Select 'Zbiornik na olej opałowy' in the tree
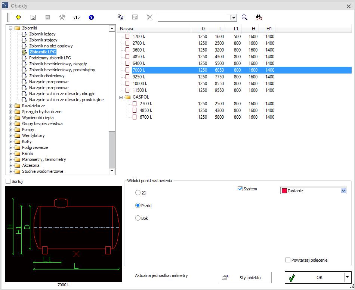The width and height of the screenshot is (355, 290). tap(51, 46)
